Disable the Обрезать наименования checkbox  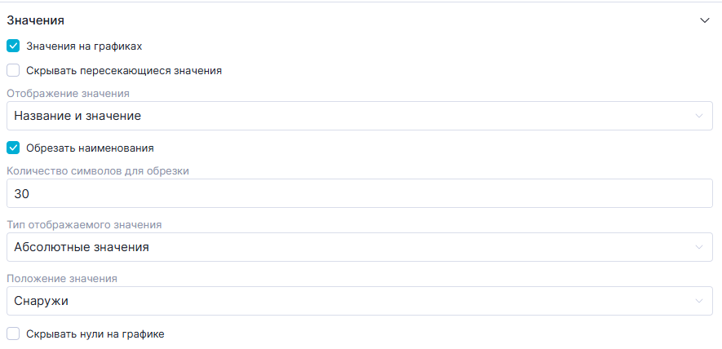(13, 148)
